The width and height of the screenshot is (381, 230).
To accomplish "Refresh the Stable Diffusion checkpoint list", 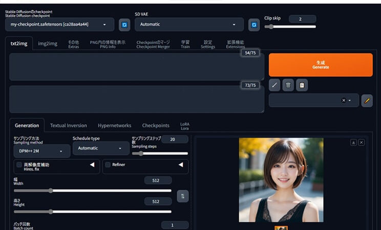I will pos(124,25).
